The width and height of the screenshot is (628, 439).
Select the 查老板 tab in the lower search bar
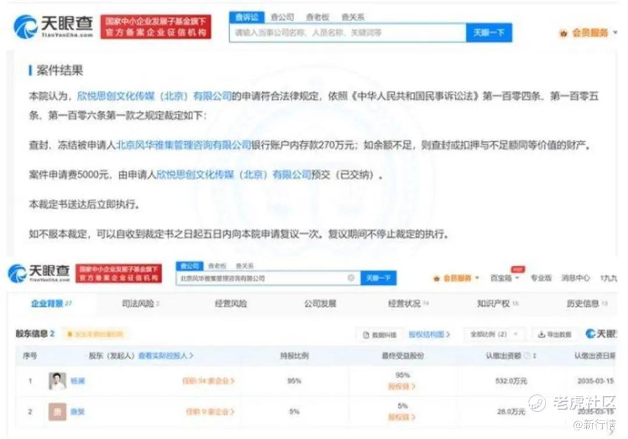[217, 266]
